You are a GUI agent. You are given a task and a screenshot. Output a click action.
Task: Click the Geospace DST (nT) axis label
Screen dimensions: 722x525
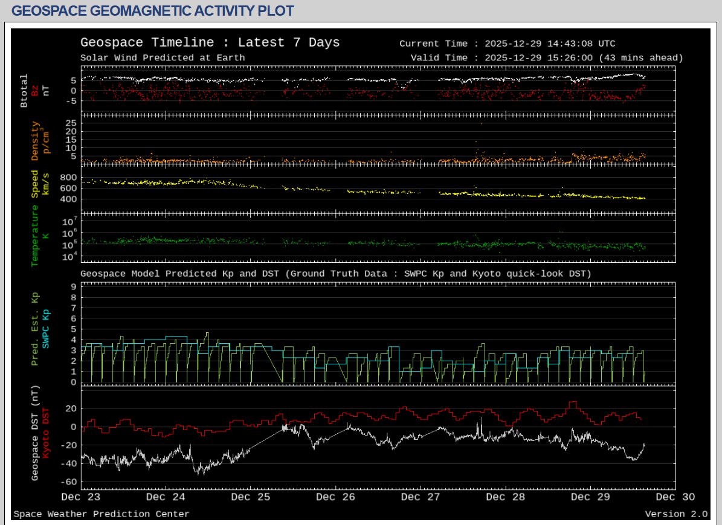[x=35, y=433]
